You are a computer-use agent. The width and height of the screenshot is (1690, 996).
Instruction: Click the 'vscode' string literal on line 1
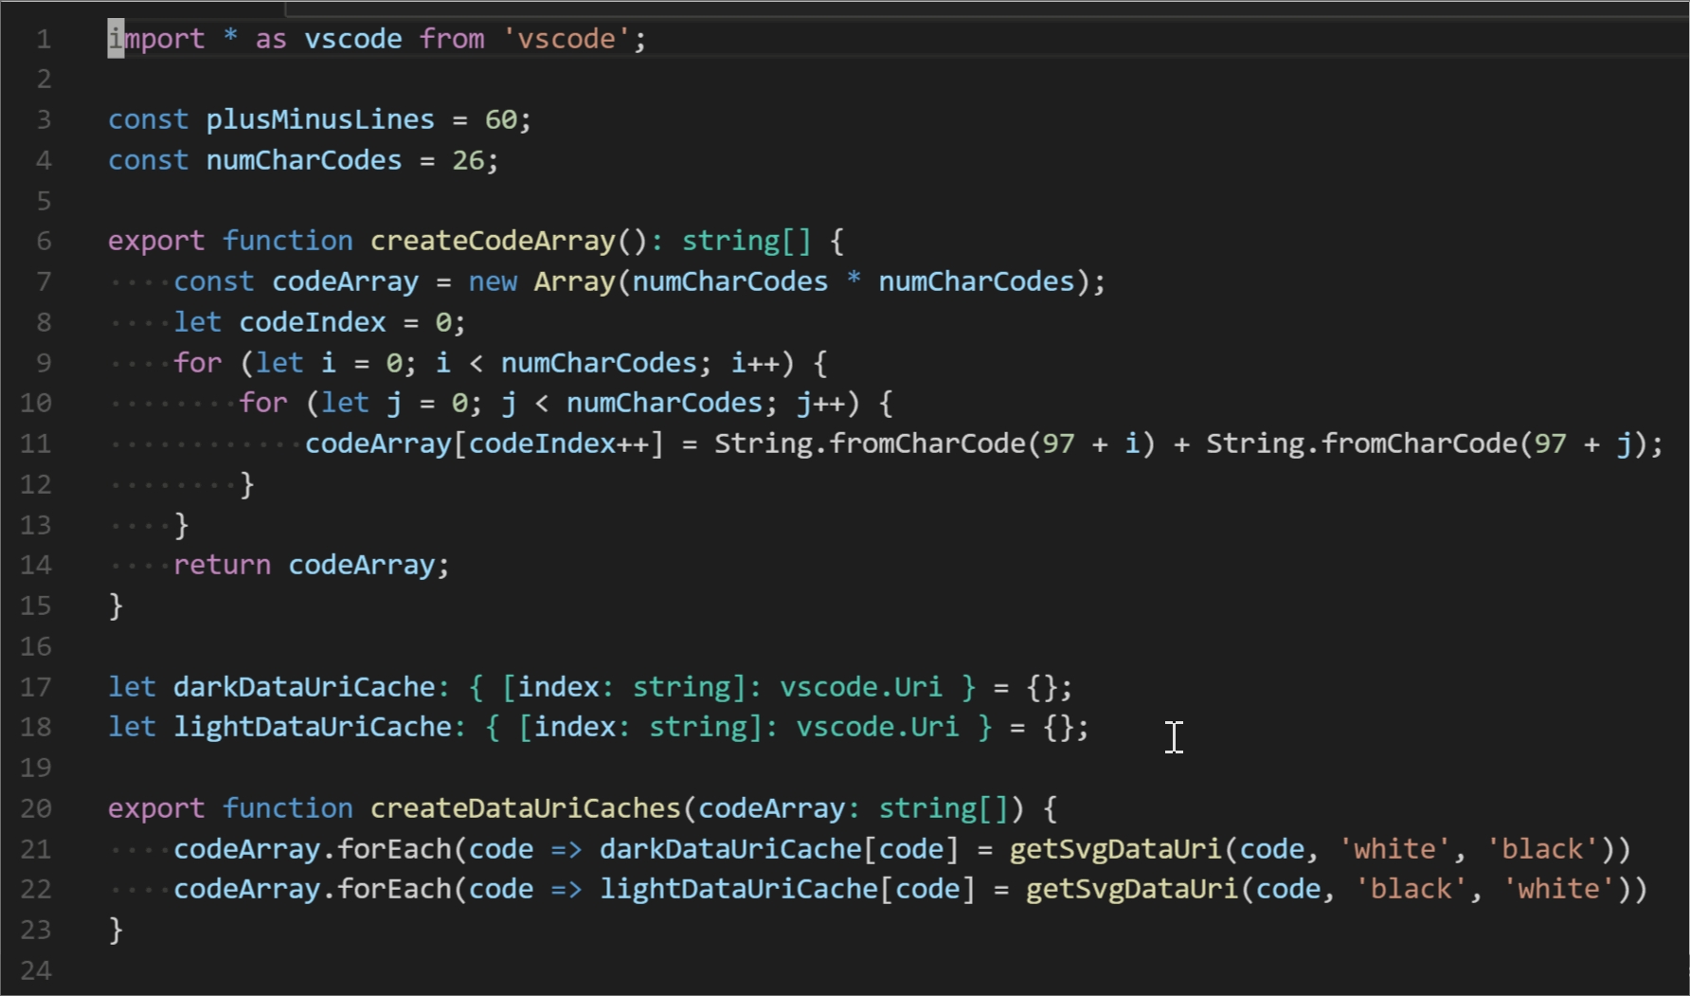tap(566, 39)
